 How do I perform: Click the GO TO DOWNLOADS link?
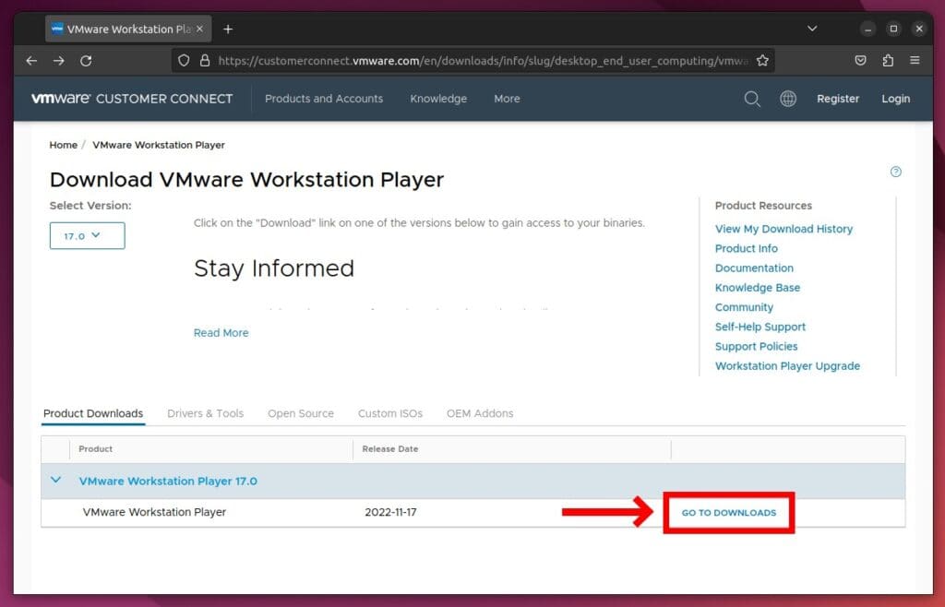coord(729,512)
